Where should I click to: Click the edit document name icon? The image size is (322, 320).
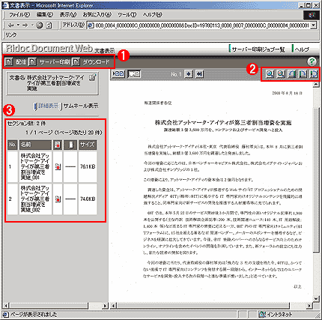tap(92, 77)
